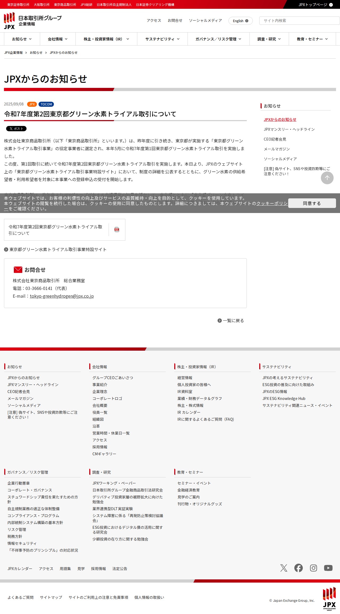
Task: Open the PDF icon for the trial notice
Action: point(117,230)
